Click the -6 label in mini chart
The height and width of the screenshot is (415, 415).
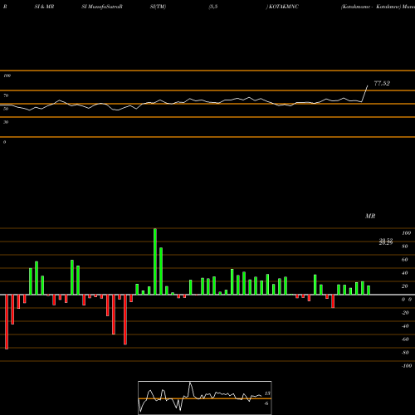point(266,403)
